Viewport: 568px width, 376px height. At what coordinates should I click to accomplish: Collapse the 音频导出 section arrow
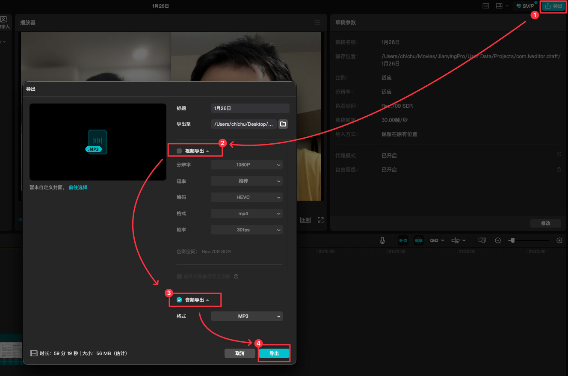pyautogui.click(x=207, y=300)
